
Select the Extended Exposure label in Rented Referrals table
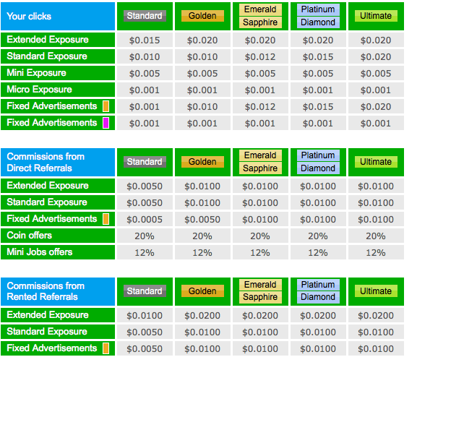[x=58, y=315]
